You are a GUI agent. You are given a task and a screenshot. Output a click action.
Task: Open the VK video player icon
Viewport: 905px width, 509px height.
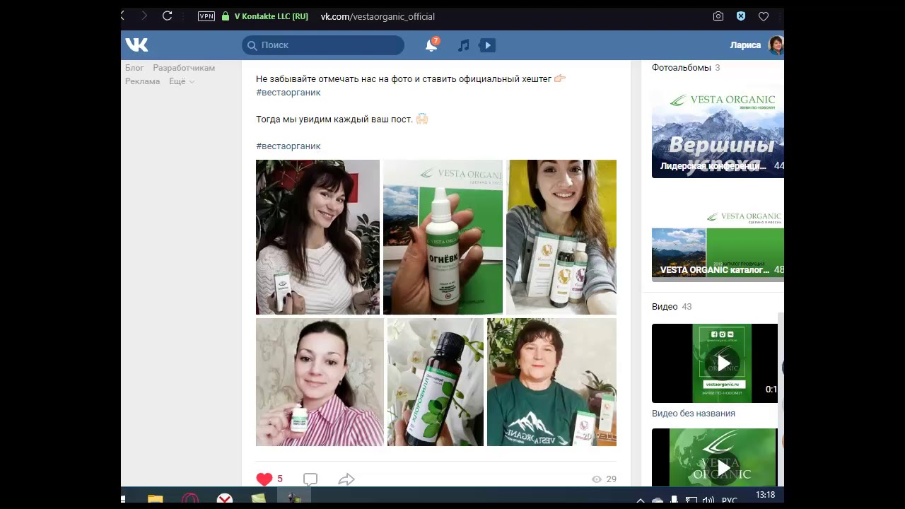coord(487,45)
